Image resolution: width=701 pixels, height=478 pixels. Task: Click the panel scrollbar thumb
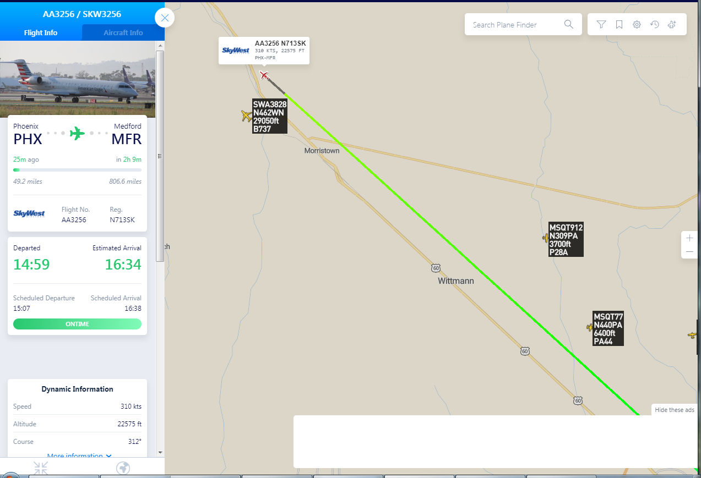160,156
